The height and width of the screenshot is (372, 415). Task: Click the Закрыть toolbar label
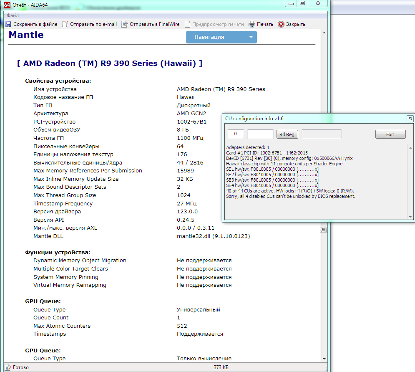(x=295, y=24)
